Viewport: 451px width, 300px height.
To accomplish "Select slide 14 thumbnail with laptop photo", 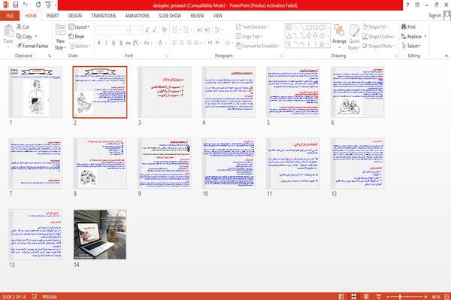I will coord(100,234).
